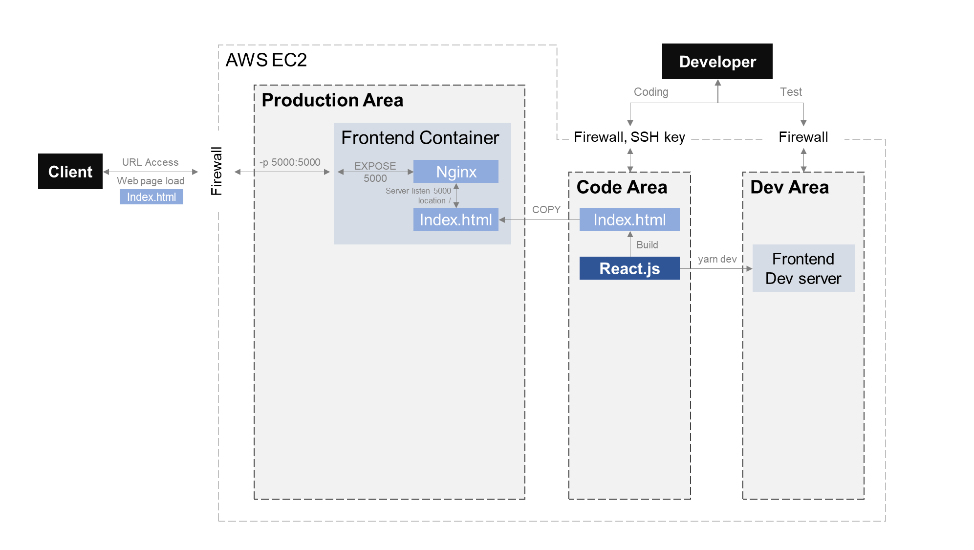Image resolution: width=974 pixels, height=550 pixels.
Task: Select the 'Firewall, SSH key' text
Action: pos(629,137)
